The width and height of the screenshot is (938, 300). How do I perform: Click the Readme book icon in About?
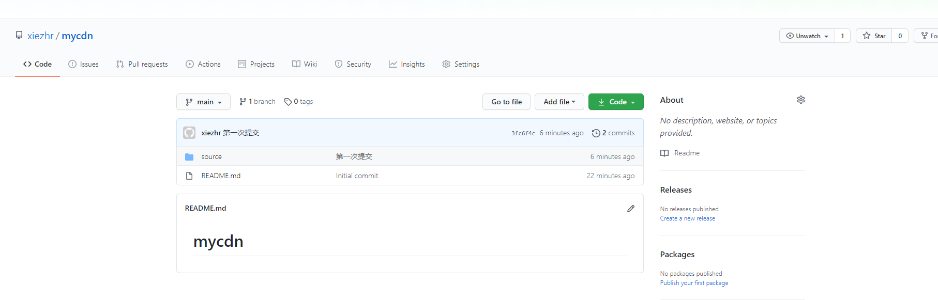[x=664, y=153]
